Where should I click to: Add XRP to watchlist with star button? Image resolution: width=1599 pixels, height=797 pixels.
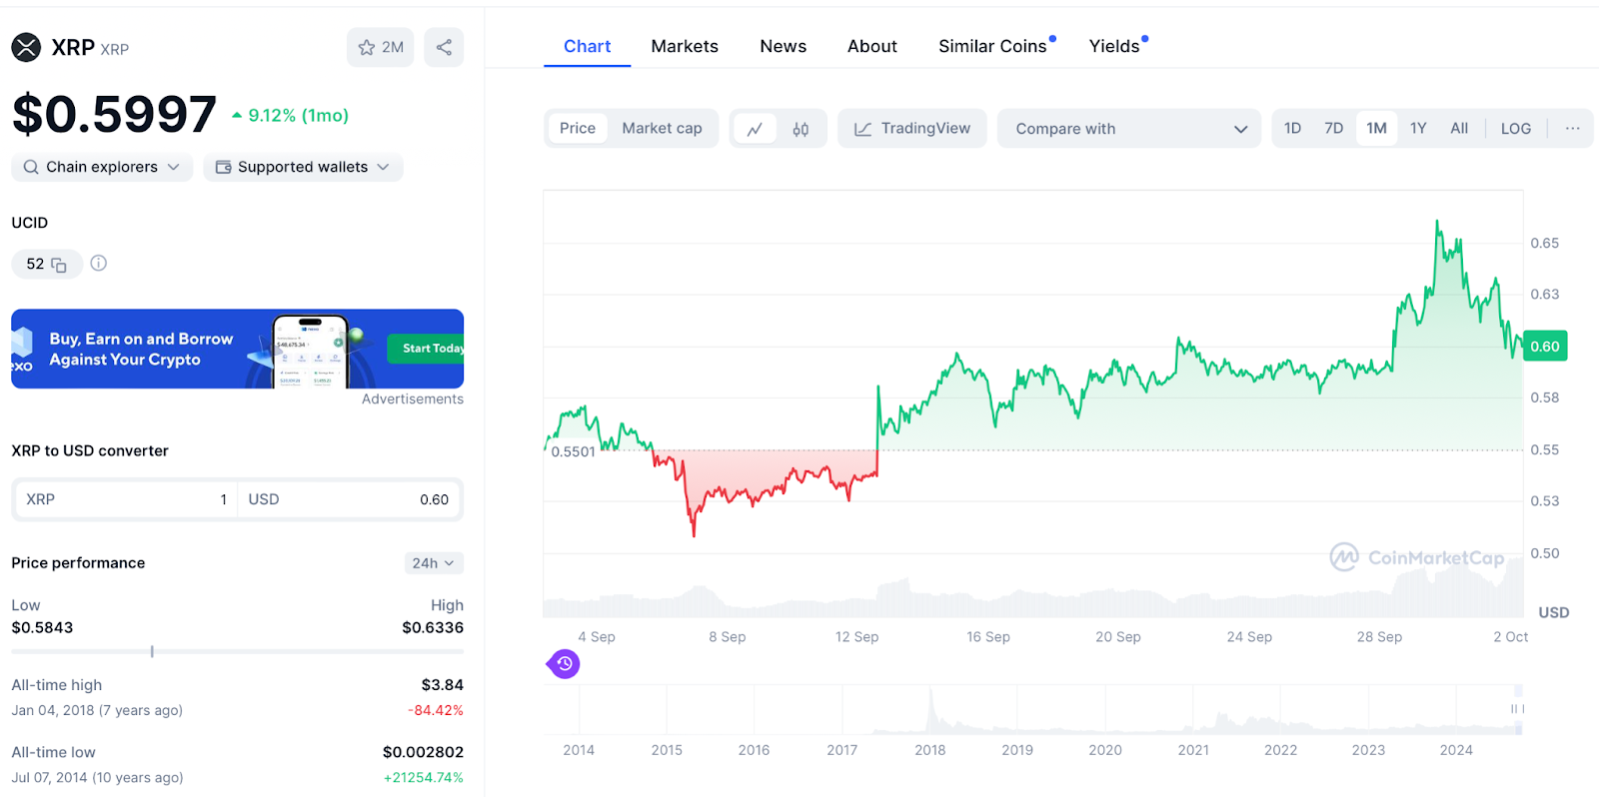381,47
